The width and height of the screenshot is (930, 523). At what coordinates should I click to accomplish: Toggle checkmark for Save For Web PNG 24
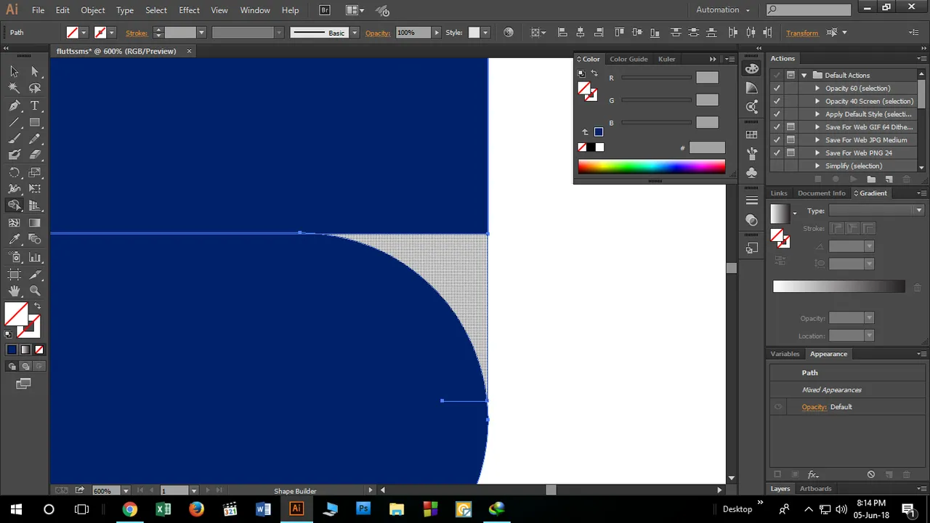click(777, 153)
